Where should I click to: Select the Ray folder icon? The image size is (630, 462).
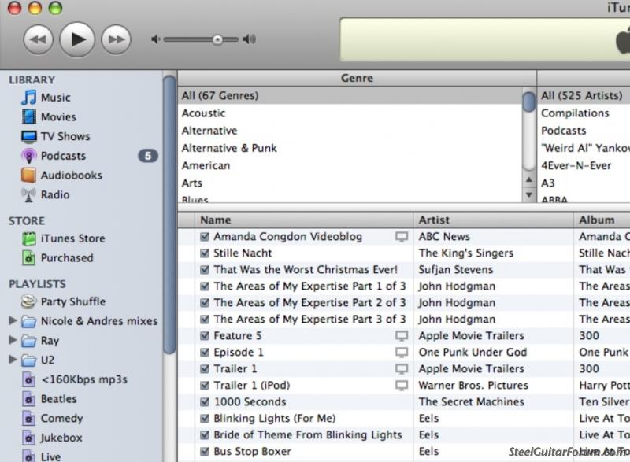point(28,341)
